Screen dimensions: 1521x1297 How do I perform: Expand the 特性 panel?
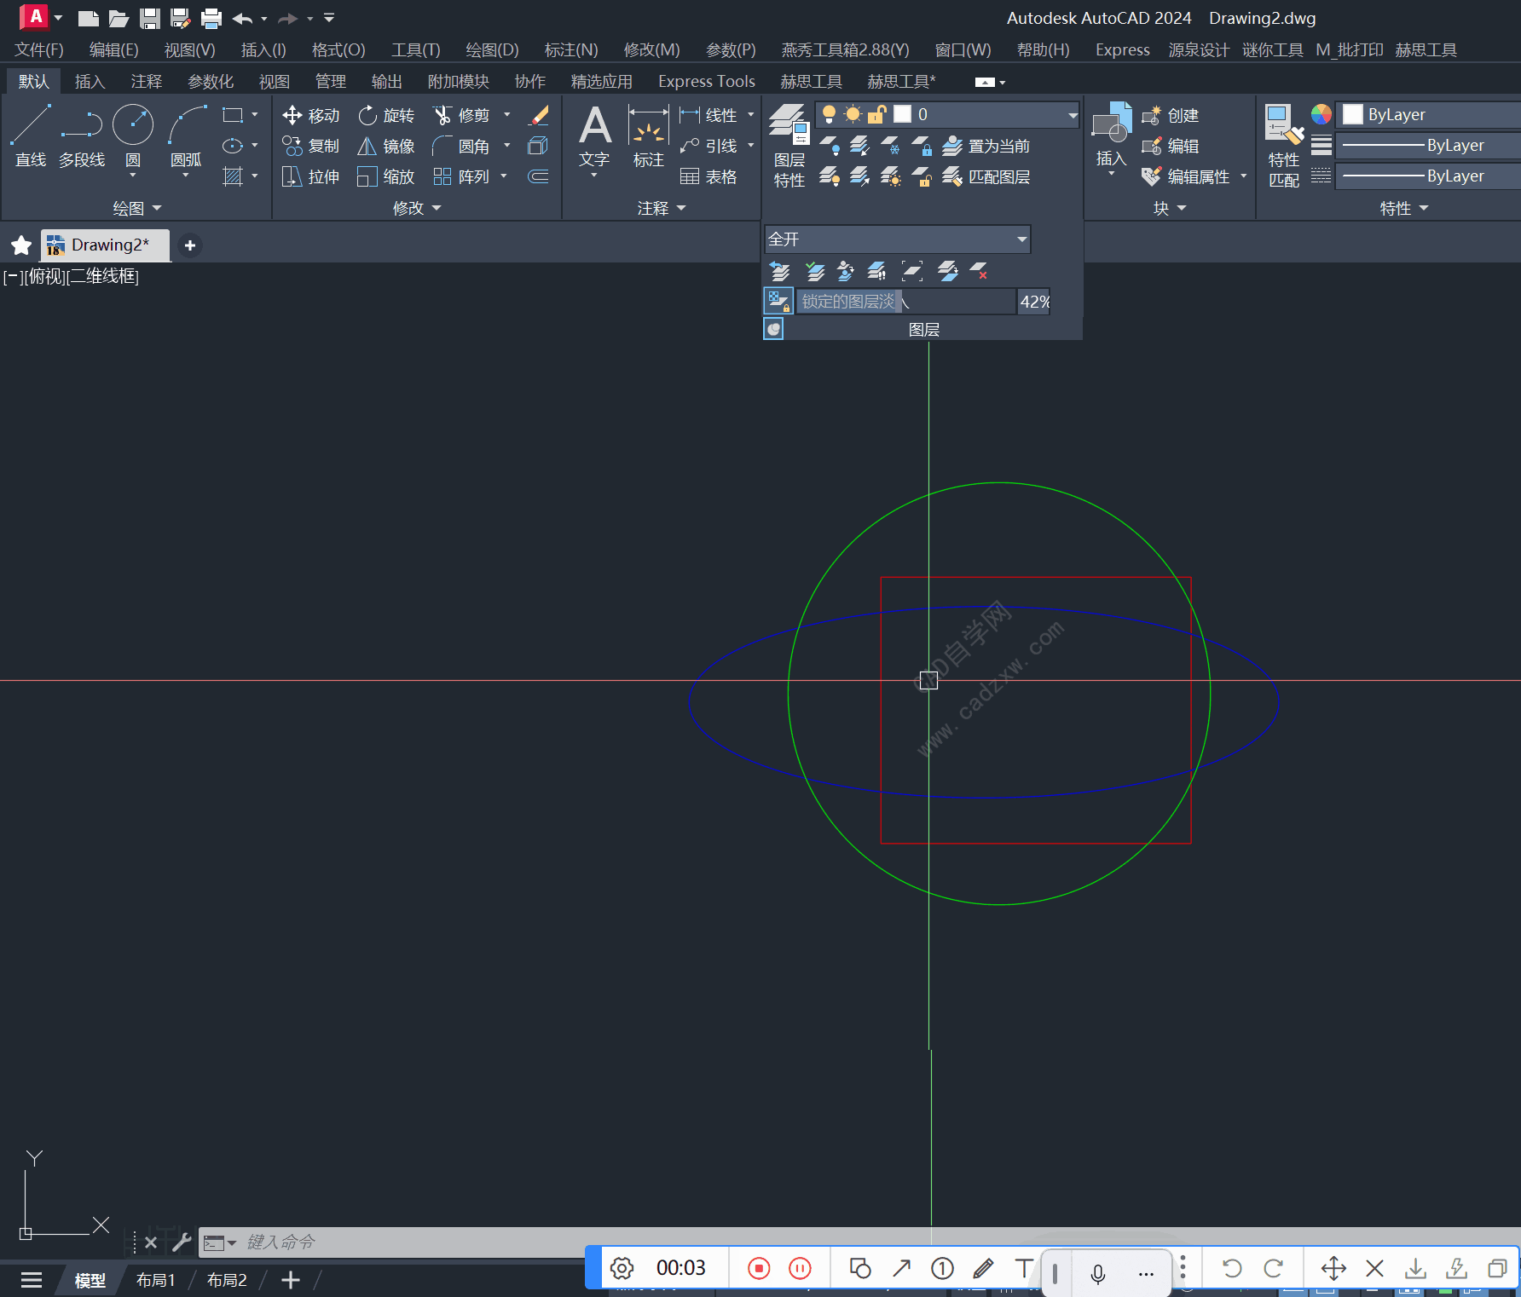coord(1403,208)
